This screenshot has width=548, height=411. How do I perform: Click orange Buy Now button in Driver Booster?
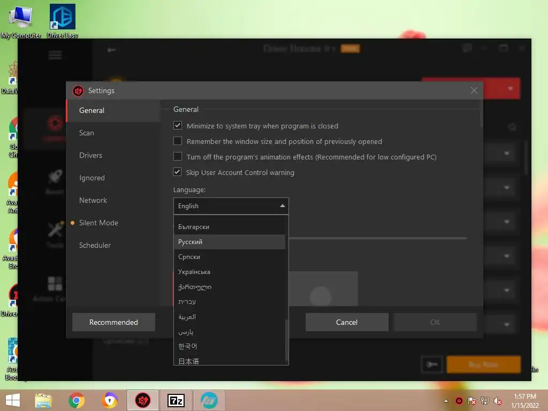click(x=484, y=364)
